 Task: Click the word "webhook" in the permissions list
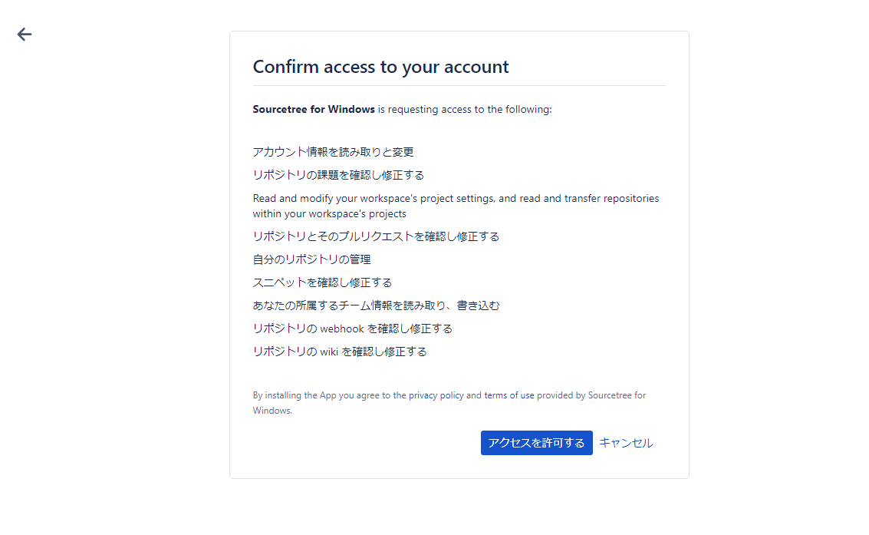click(x=341, y=329)
